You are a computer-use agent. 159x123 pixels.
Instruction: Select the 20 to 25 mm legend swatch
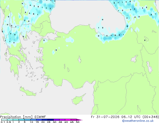[45, 120]
